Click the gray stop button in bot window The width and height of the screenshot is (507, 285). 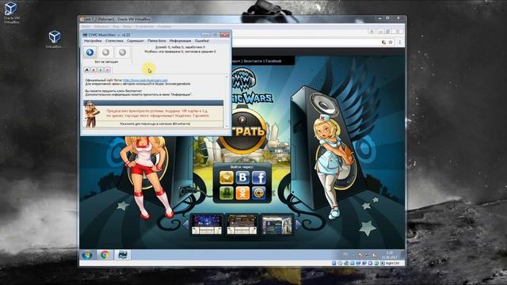[x=105, y=52]
